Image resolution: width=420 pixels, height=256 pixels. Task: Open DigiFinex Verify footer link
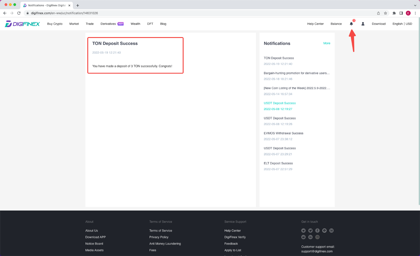tap(235, 237)
